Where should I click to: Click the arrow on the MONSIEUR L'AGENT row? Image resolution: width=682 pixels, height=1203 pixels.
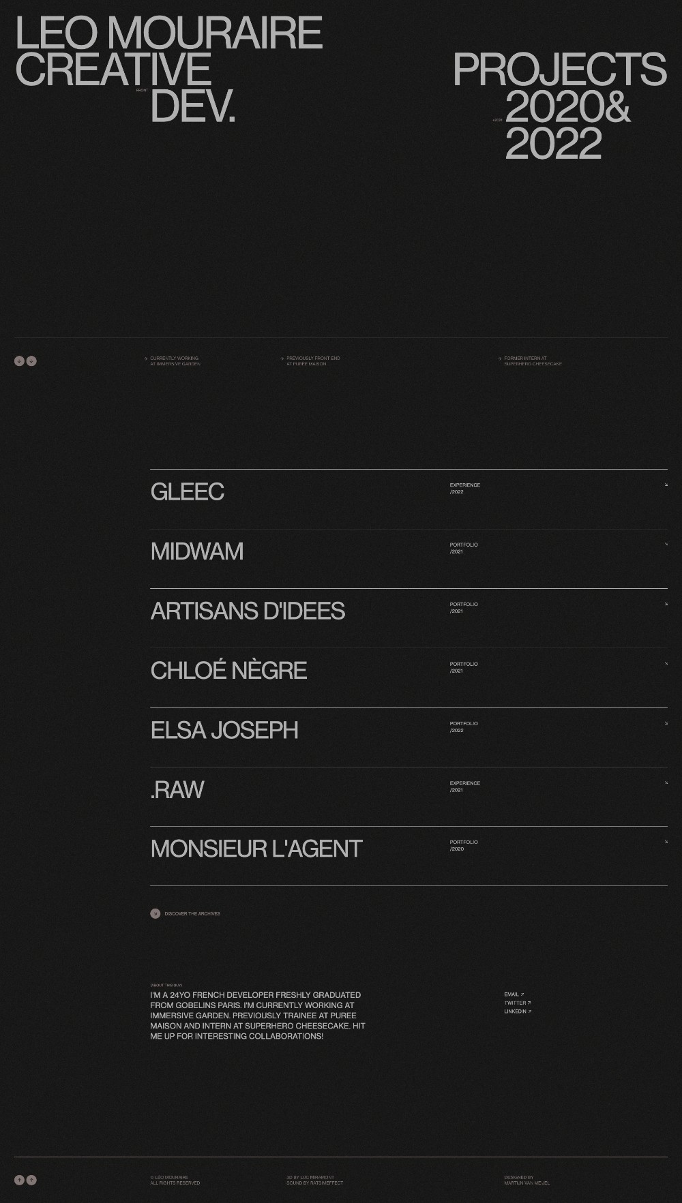(666, 842)
